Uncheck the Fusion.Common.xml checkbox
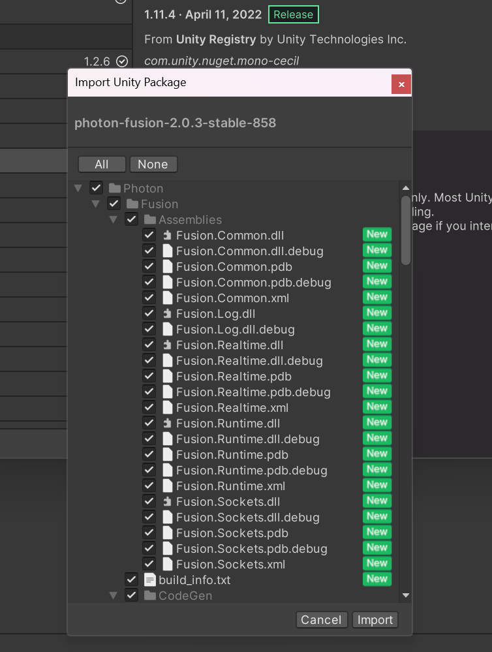The image size is (492, 652). click(149, 298)
